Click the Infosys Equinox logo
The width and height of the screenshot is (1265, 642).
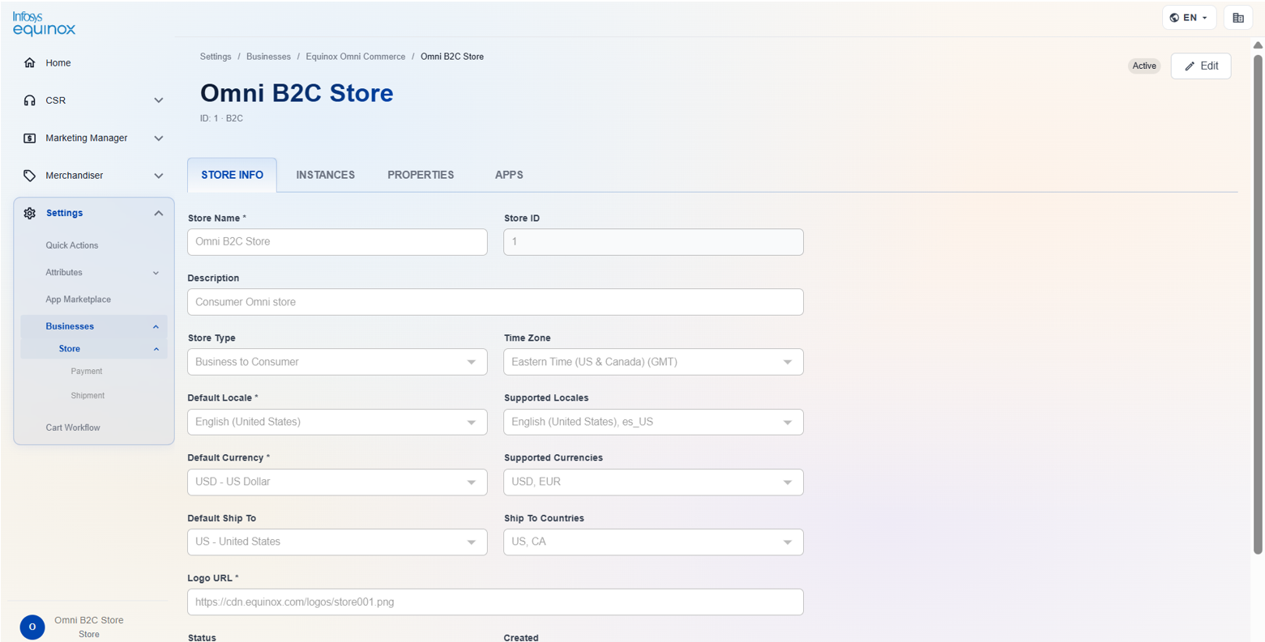click(x=44, y=23)
